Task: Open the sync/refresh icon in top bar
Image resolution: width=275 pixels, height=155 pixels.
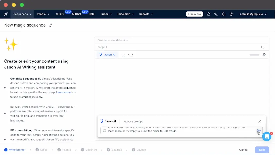Action: point(208,14)
